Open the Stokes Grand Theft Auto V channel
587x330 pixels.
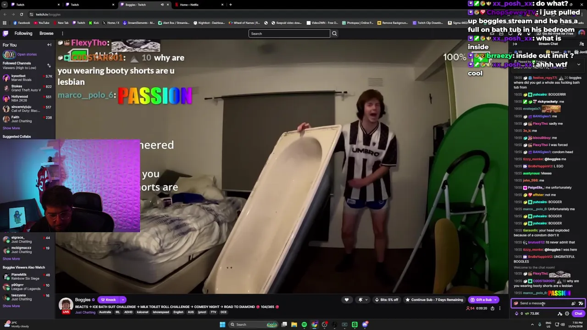tap(28, 88)
